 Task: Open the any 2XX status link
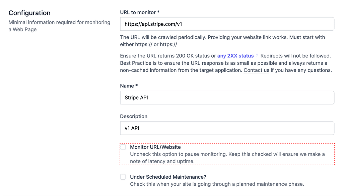(235, 56)
